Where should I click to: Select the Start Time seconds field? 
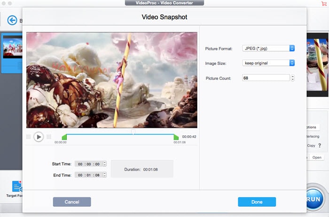[x=97, y=164]
